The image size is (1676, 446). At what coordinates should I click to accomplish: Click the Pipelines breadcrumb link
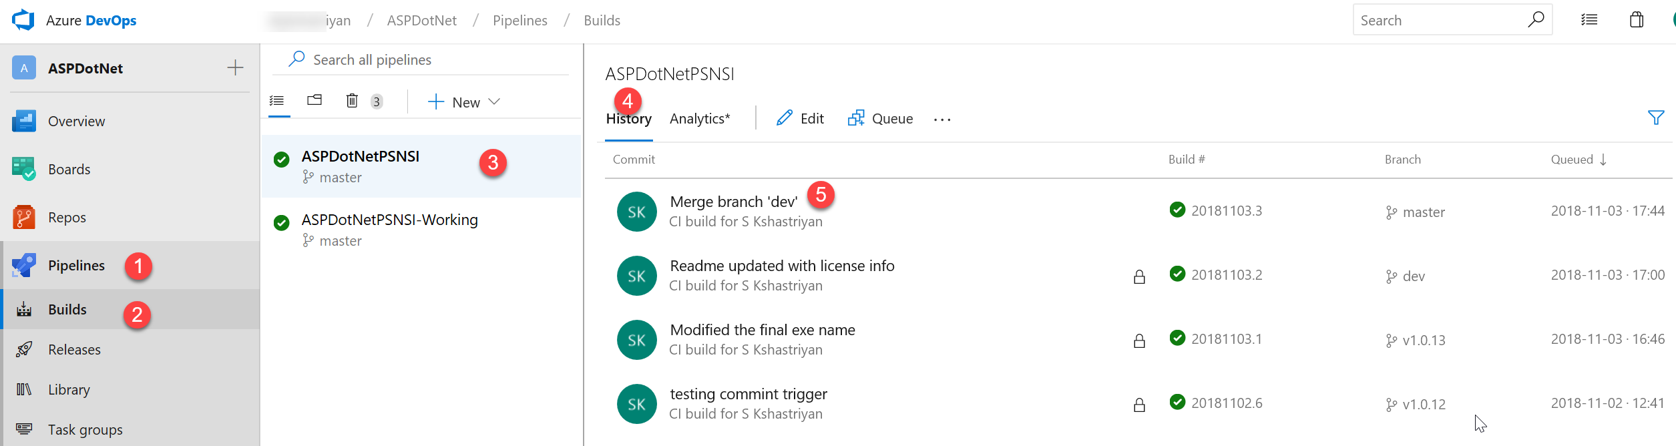click(520, 21)
